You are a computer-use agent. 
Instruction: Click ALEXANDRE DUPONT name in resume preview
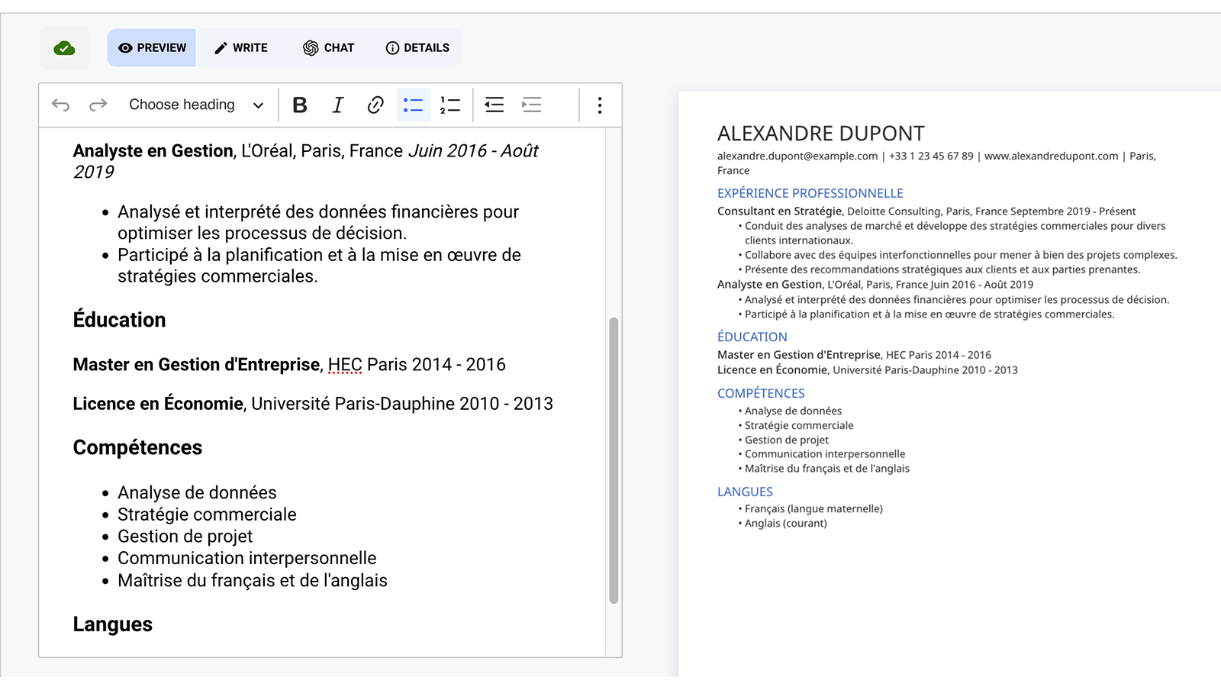click(x=820, y=134)
